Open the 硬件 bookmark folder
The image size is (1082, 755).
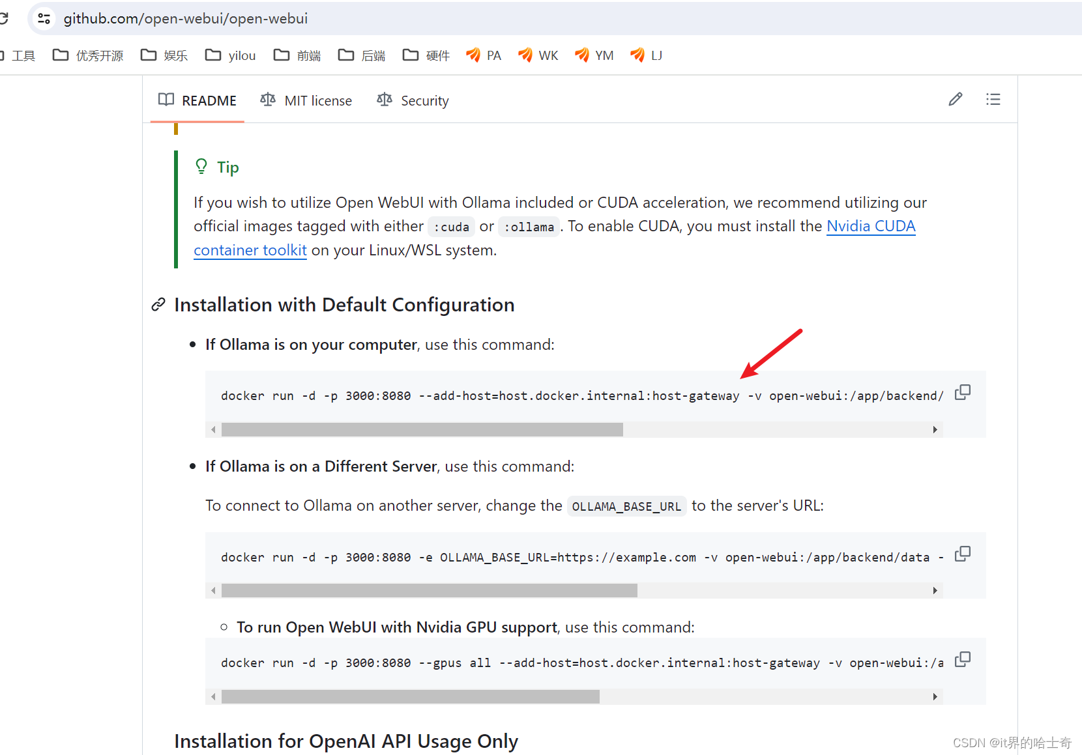(426, 55)
